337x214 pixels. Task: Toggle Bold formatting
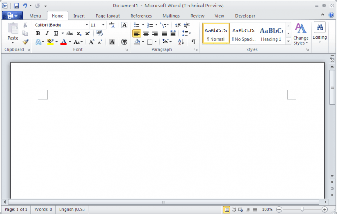pos(38,33)
